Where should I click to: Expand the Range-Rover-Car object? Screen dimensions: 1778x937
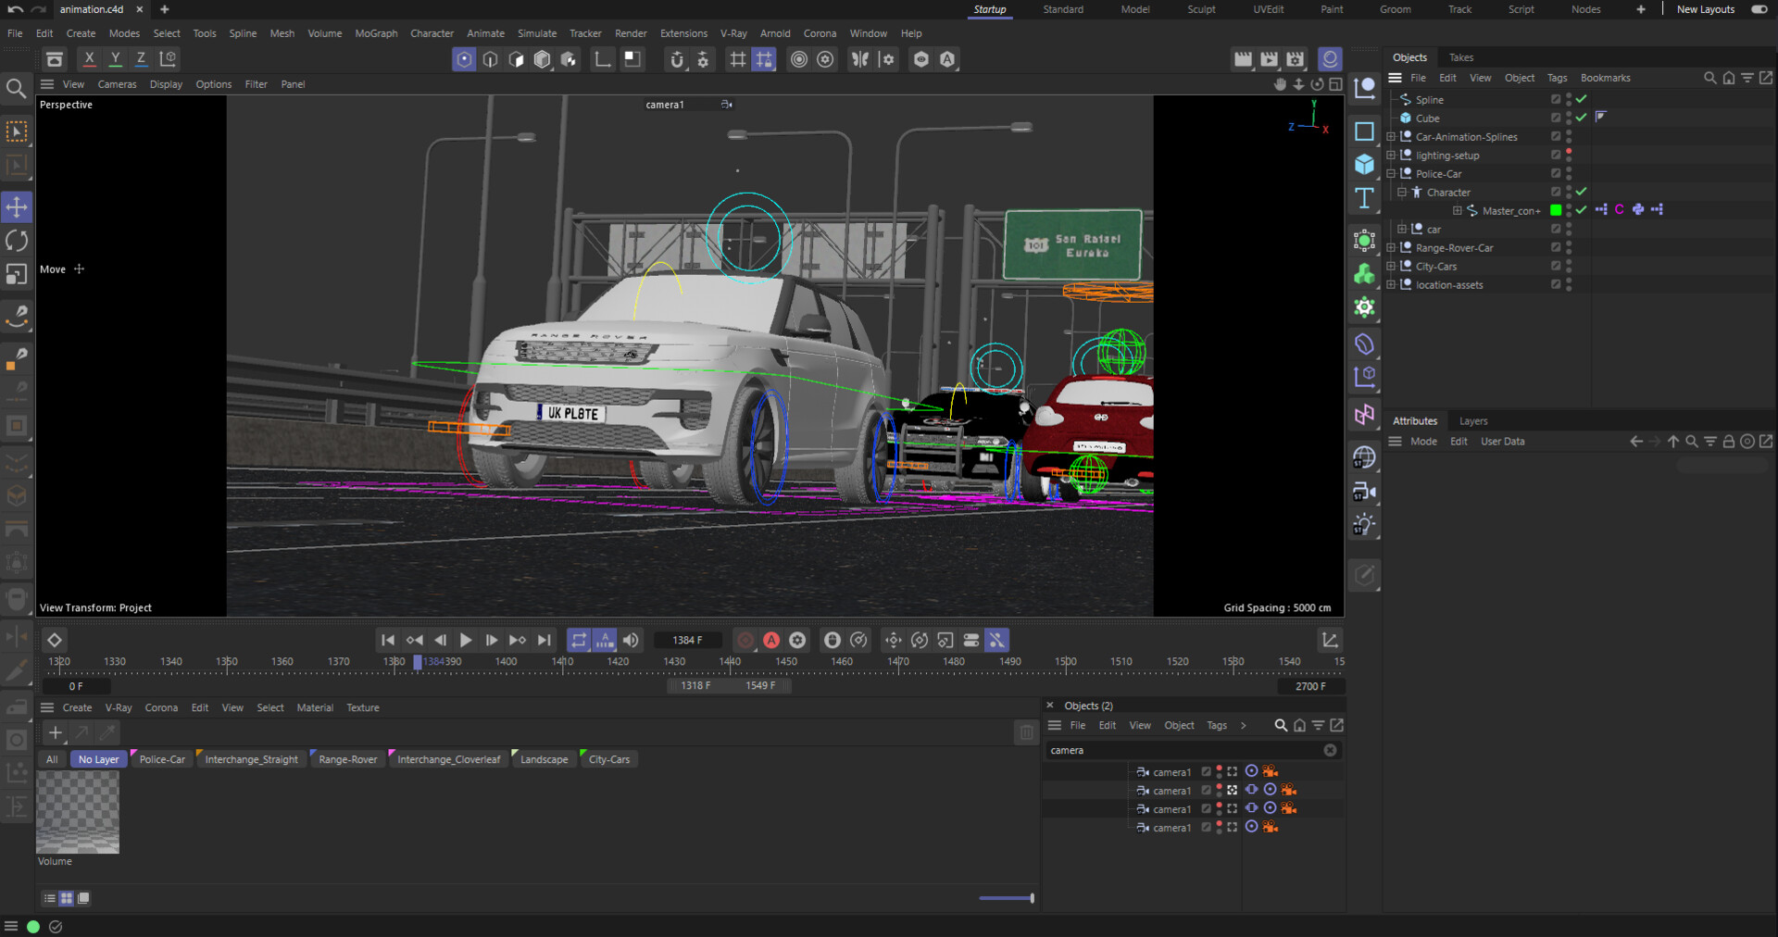pyautogui.click(x=1391, y=248)
